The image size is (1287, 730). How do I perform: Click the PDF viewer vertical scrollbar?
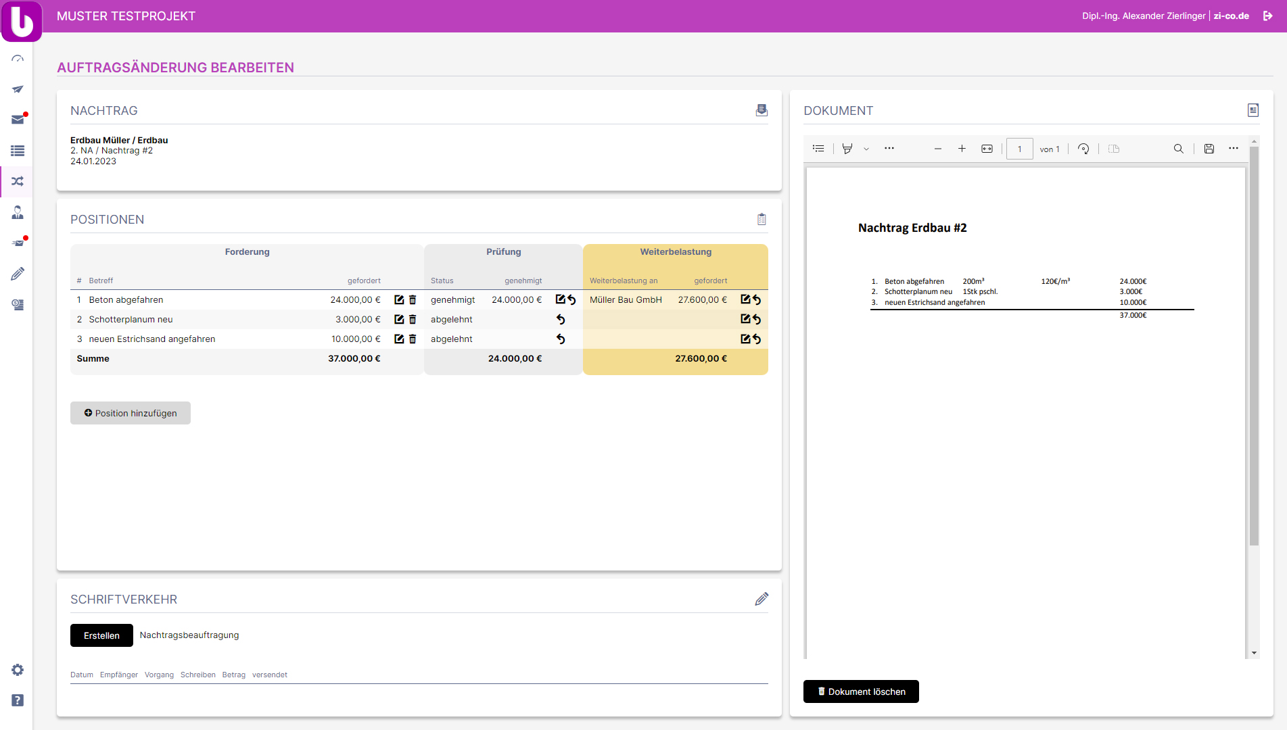click(x=1254, y=346)
